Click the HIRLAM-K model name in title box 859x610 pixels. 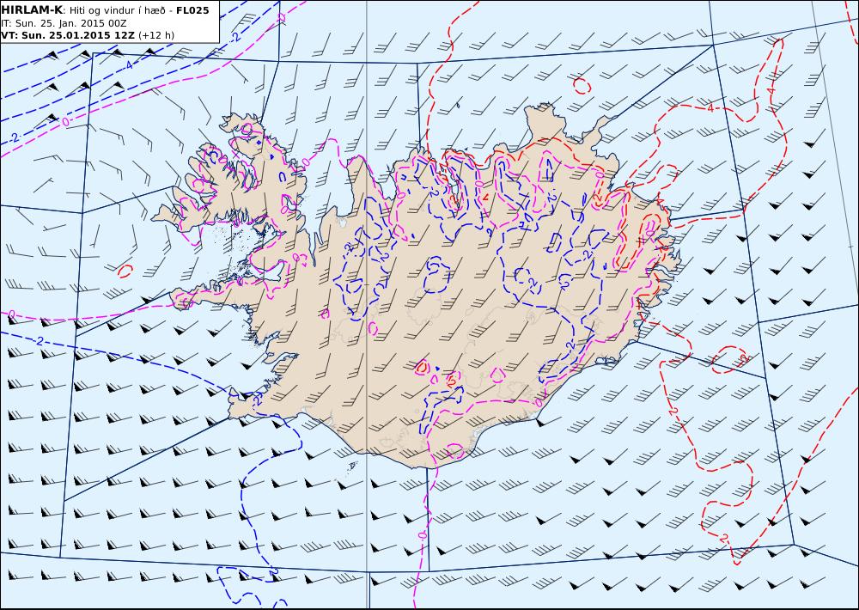click(x=32, y=10)
